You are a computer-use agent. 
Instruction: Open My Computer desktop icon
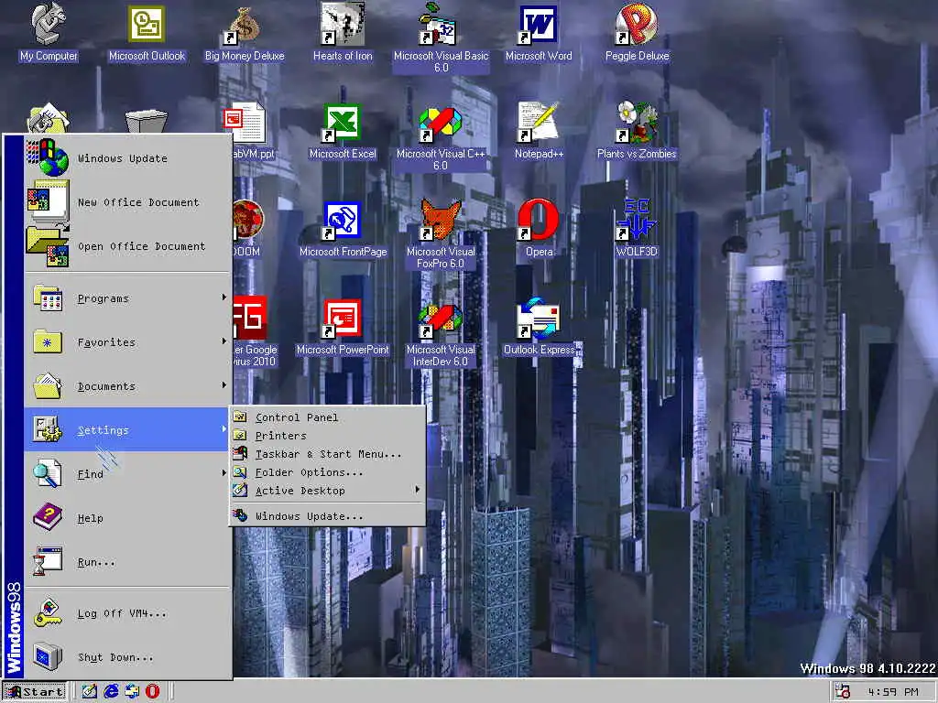pos(49,32)
